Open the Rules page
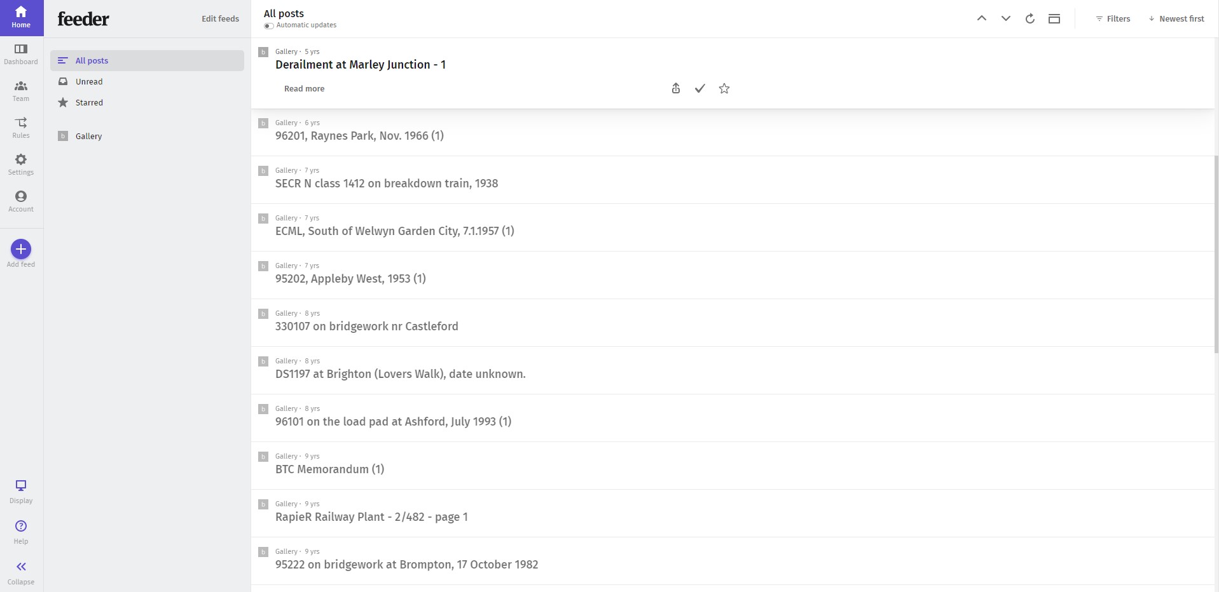The height and width of the screenshot is (592, 1219). (x=21, y=128)
